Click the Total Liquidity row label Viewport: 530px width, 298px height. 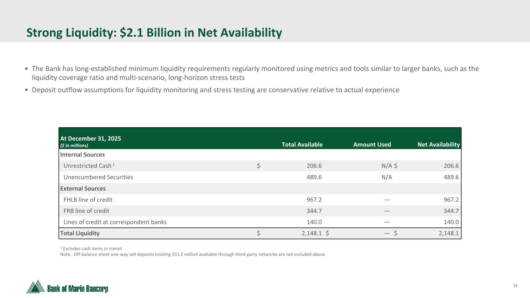click(80, 234)
